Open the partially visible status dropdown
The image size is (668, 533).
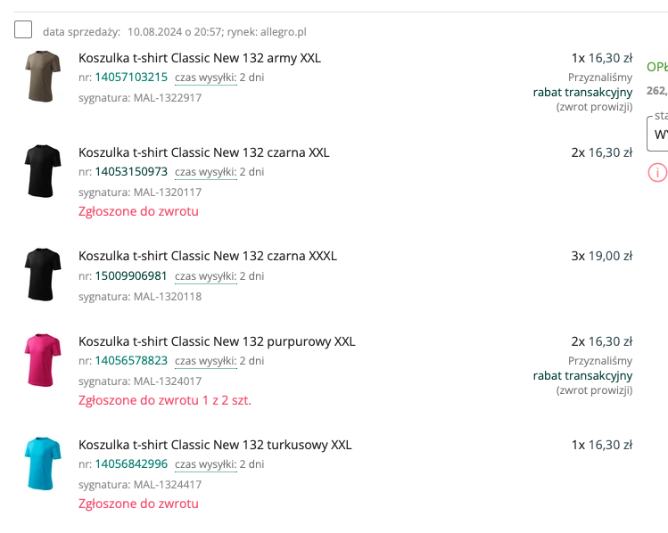(x=658, y=134)
